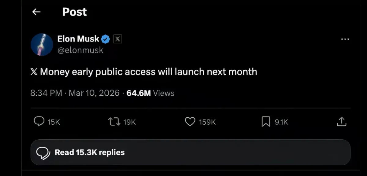Open replies with the comment bubble icon
The height and width of the screenshot is (176, 367).
point(39,121)
